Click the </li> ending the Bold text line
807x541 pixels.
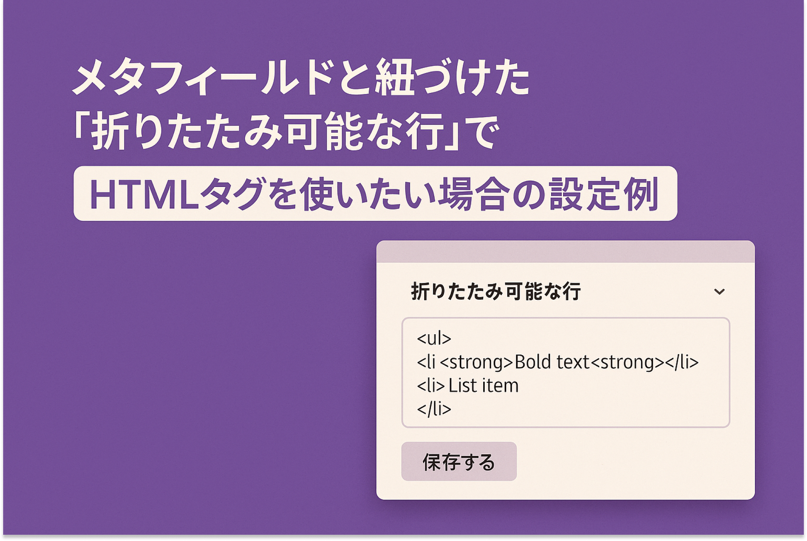pyautogui.click(x=682, y=362)
